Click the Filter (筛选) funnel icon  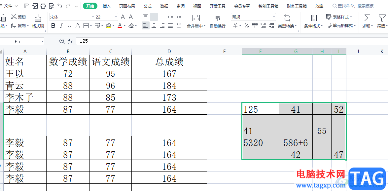[x=381, y=18]
